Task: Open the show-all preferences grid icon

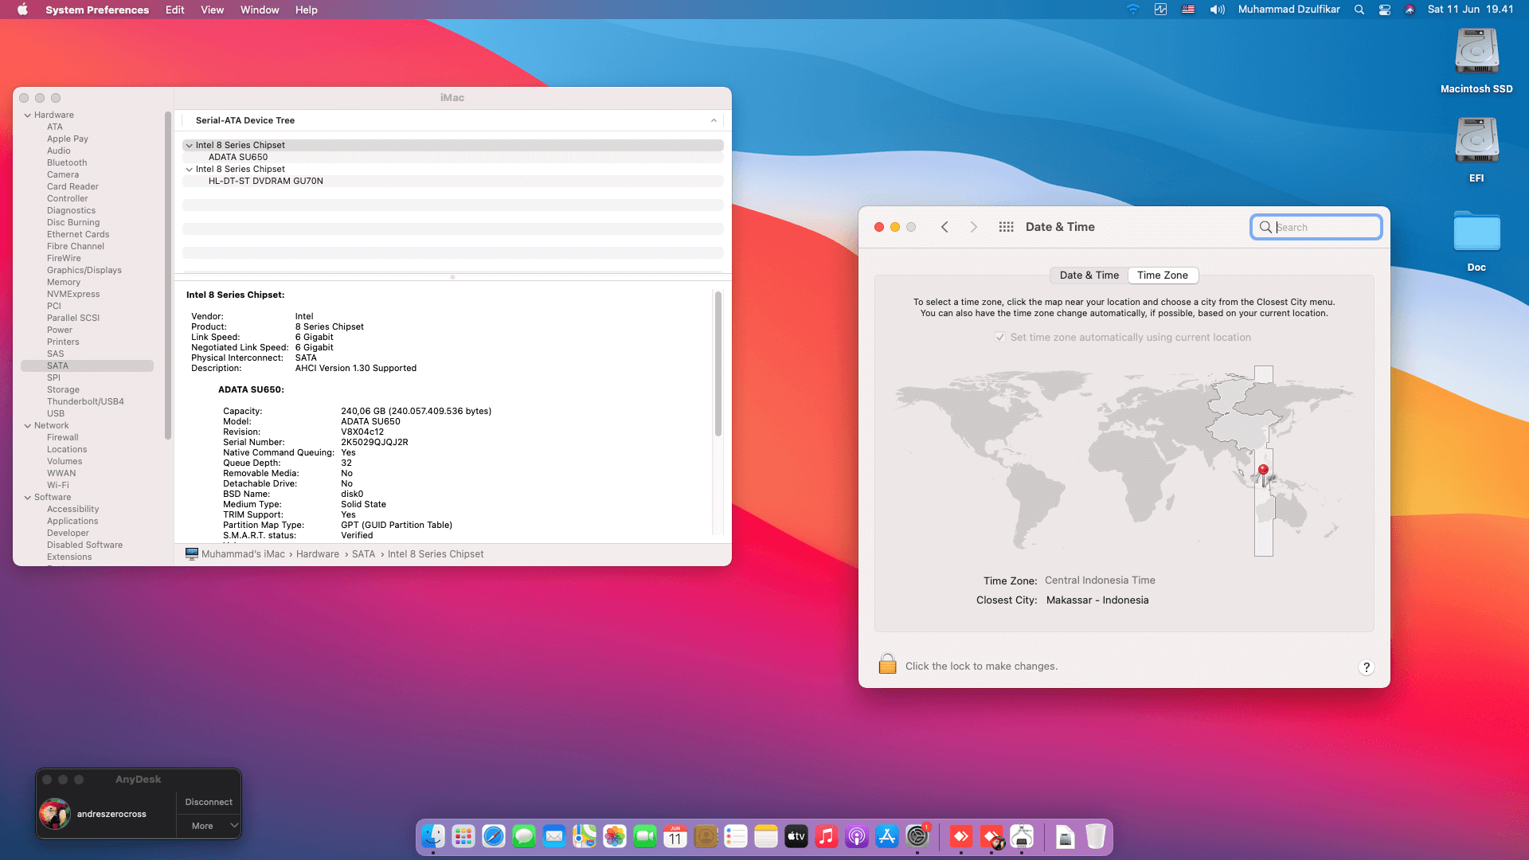Action: pos(1006,227)
